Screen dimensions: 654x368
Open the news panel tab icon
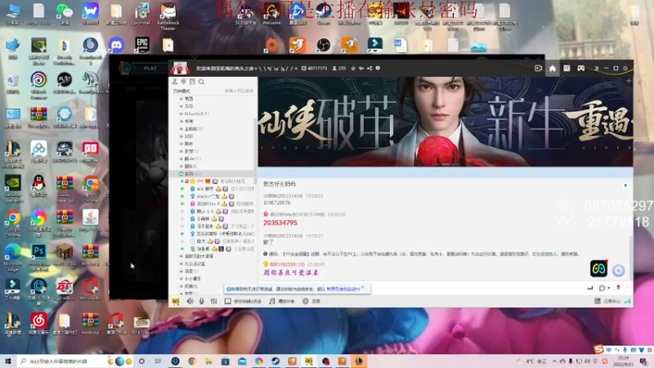pyautogui.click(x=567, y=68)
